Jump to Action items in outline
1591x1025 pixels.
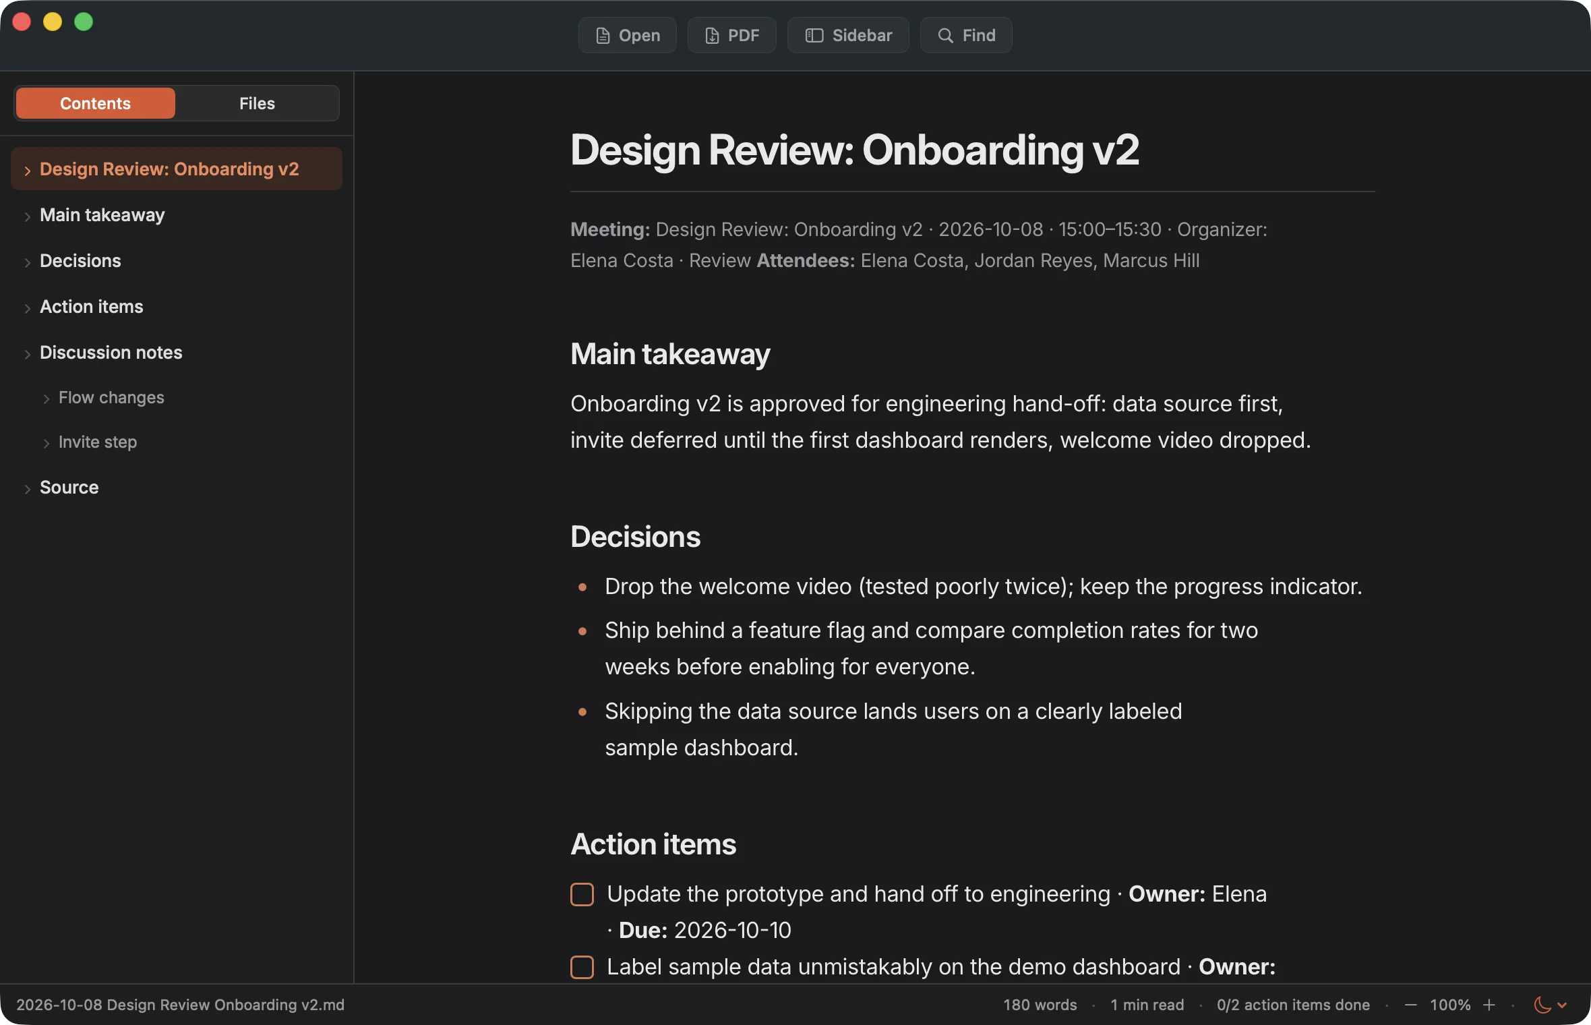pyautogui.click(x=177, y=306)
